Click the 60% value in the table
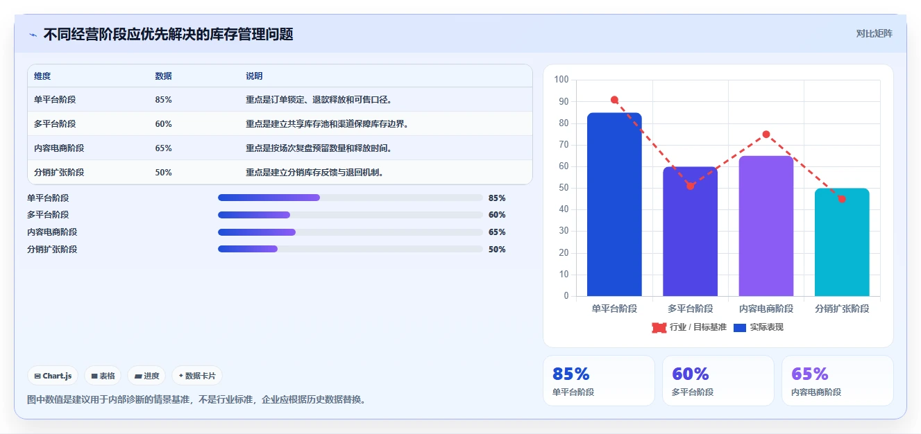921x434 pixels. 164,124
